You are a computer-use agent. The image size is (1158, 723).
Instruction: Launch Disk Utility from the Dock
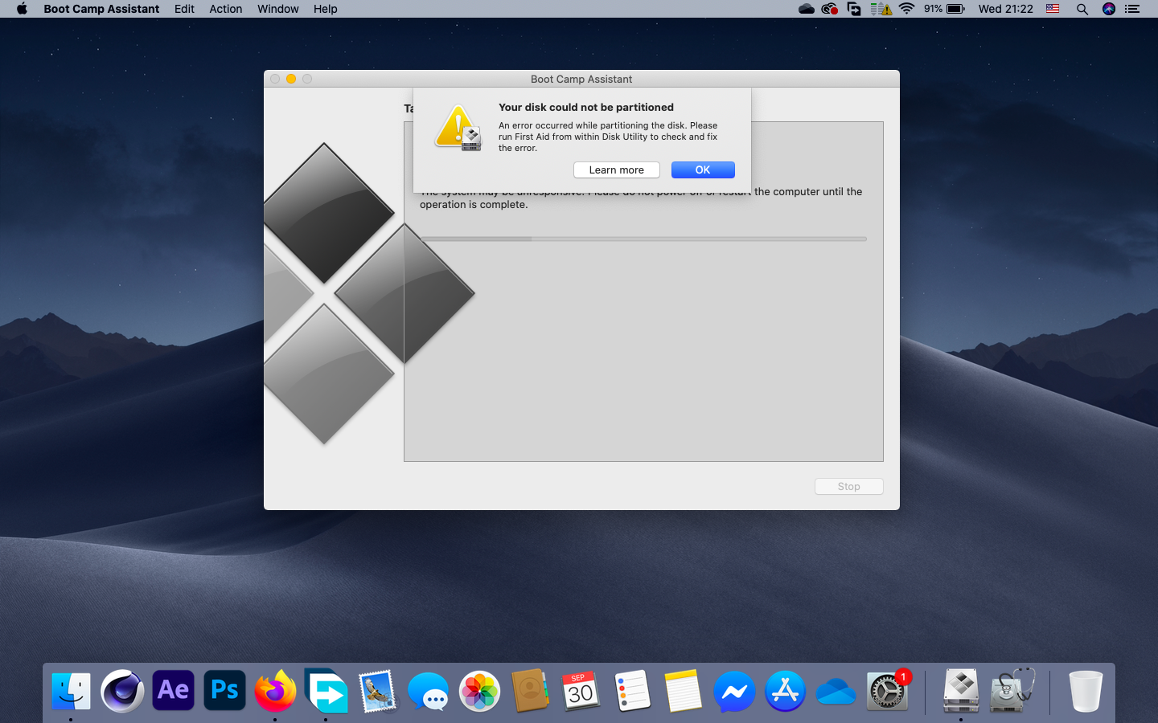point(1012,691)
